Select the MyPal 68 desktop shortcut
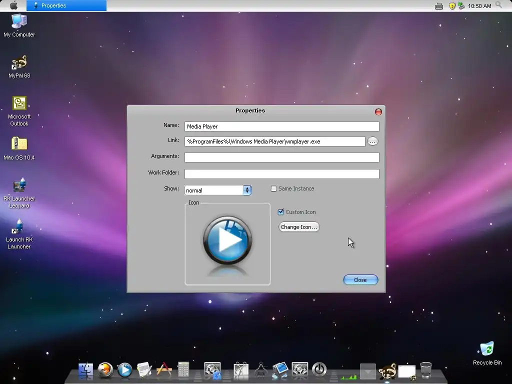This screenshot has width=512, height=384. (x=19, y=66)
